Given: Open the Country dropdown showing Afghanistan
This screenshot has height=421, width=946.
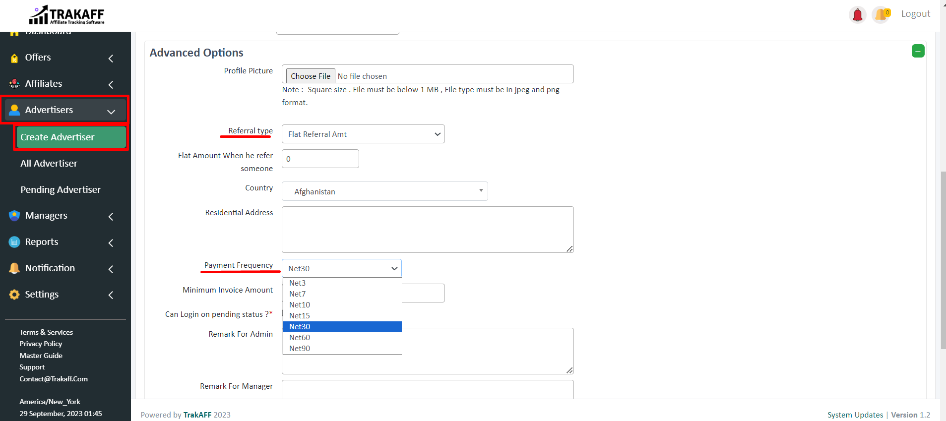Looking at the screenshot, I should click(x=384, y=191).
